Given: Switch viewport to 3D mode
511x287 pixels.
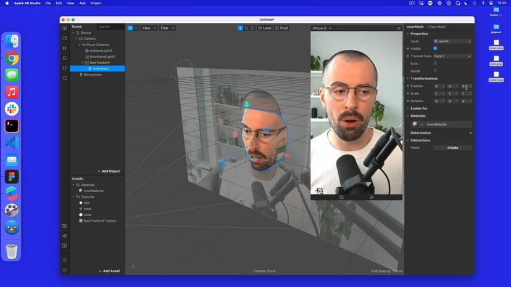Looking at the screenshot, I should (130, 28).
